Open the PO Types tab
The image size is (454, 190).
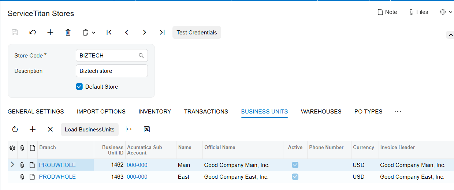point(368,112)
